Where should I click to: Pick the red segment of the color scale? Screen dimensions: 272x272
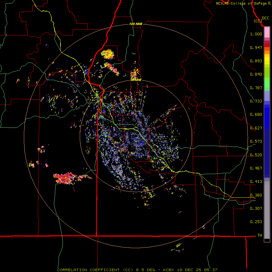click(267, 45)
